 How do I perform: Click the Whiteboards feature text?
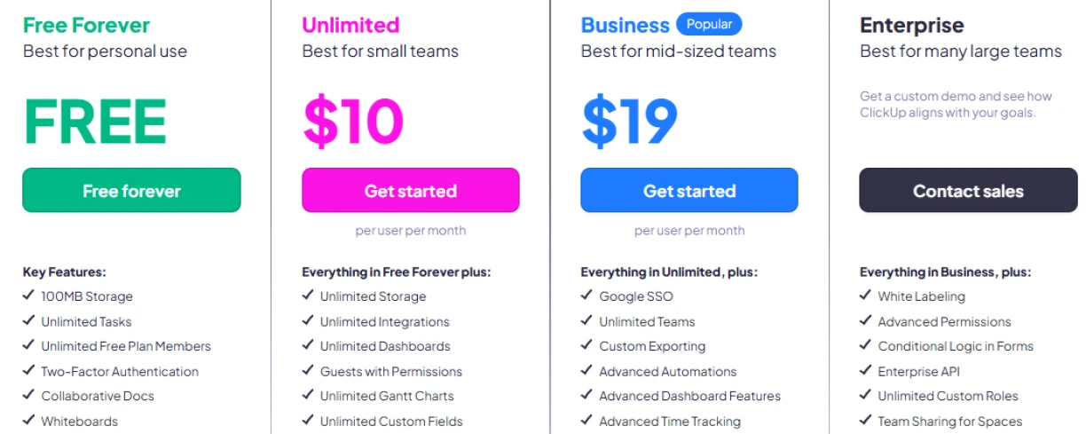[79, 422]
